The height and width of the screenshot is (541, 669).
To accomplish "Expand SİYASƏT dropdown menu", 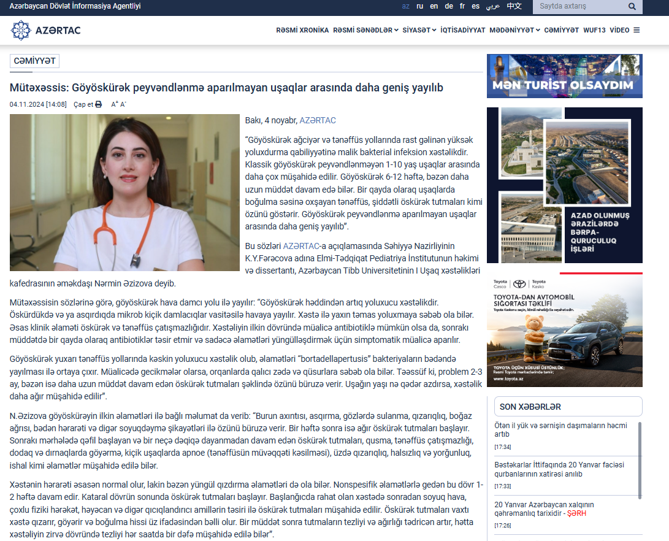I will coord(419,30).
